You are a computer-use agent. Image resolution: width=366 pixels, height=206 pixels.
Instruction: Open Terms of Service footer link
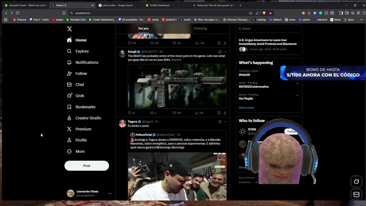(x=246, y=178)
